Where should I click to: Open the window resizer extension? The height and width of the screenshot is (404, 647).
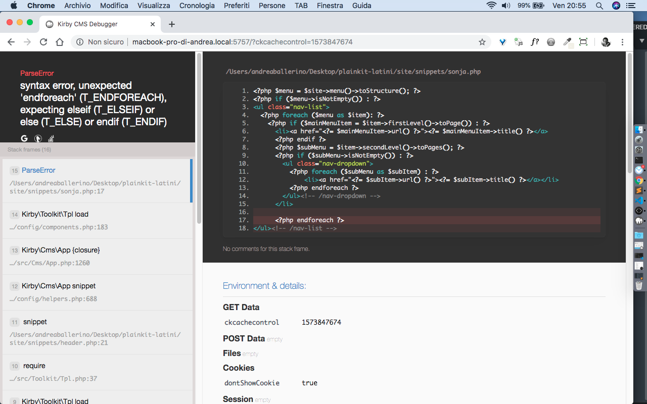pos(583,42)
